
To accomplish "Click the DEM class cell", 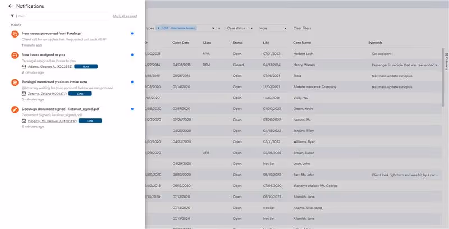I will coord(206,65).
